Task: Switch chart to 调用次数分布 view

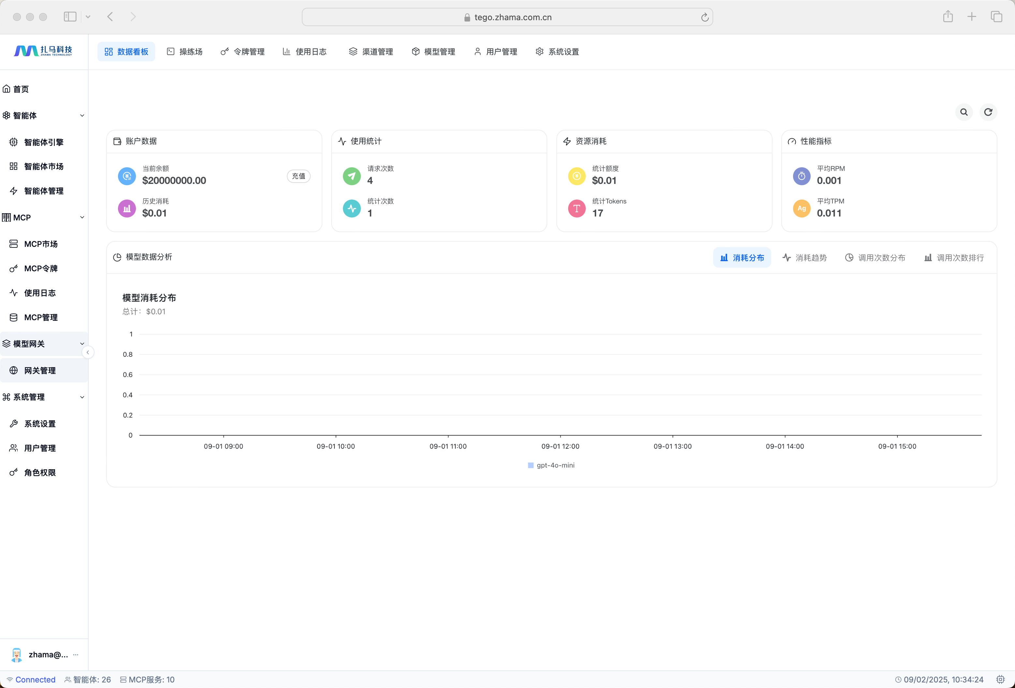Action: pos(875,258)
